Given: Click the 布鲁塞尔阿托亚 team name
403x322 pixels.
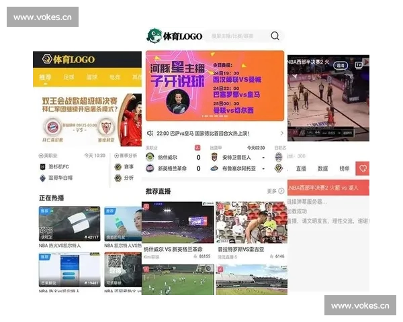Looking at the screenshot, I should coord(239,168).
